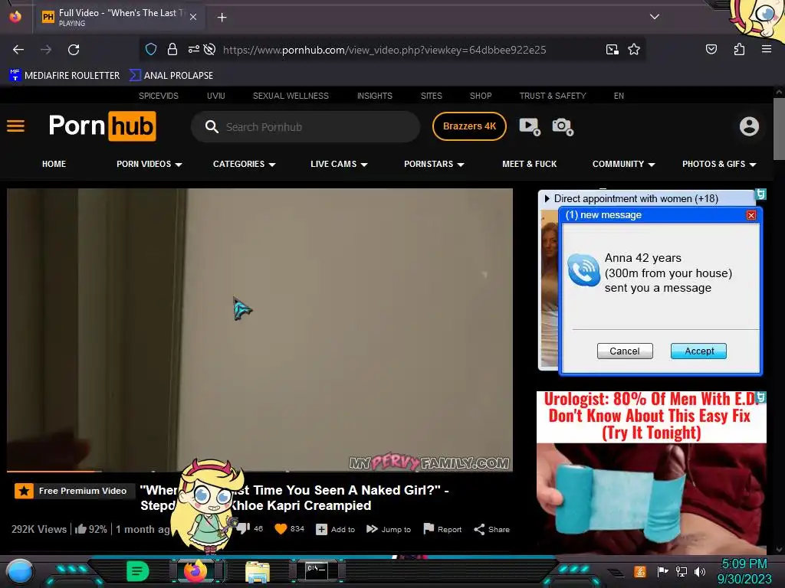Open the SEXUAL WELLNESS link
The width and height of the screenshot is (785, 588).
291,96
